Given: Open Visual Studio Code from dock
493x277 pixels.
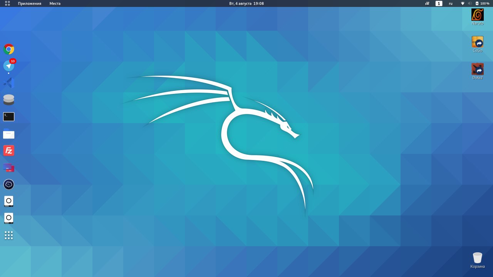Looking at the screenshot, I should [9, 83].
